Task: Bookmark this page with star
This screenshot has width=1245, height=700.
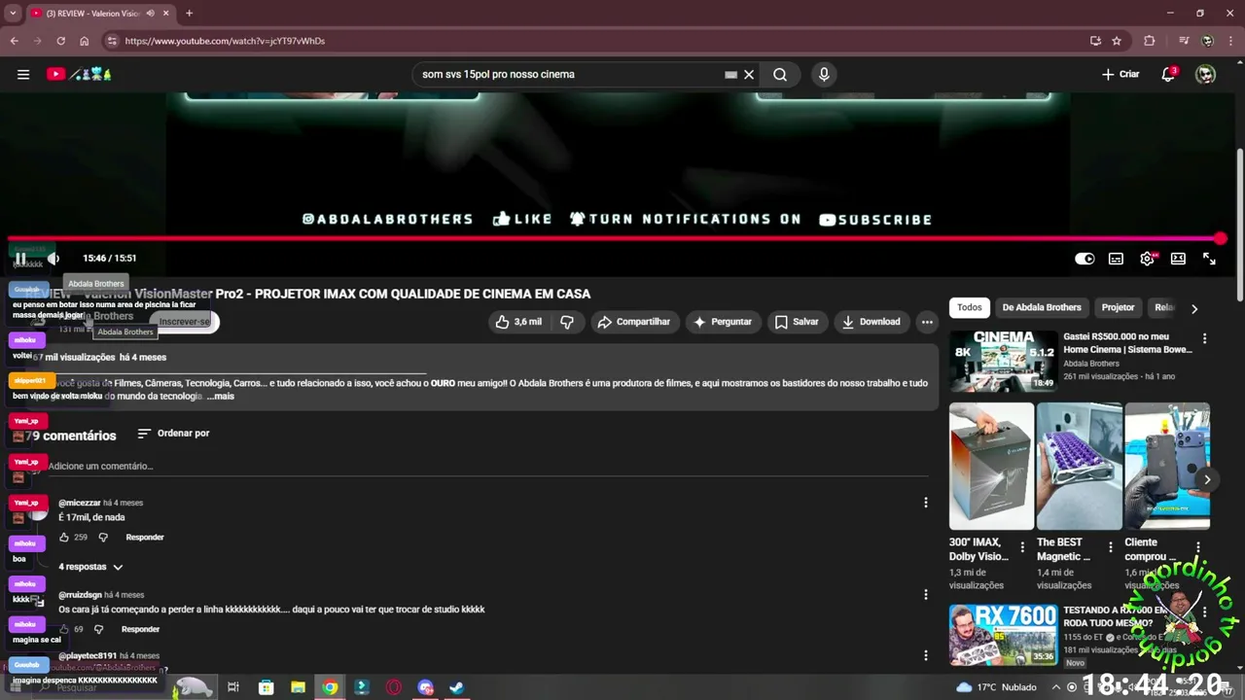Action: [x=1117, y=41]
